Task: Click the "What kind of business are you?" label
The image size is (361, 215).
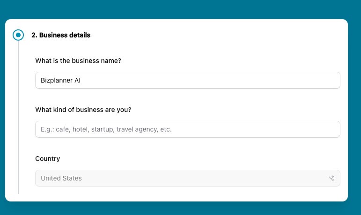Action: 83,110
